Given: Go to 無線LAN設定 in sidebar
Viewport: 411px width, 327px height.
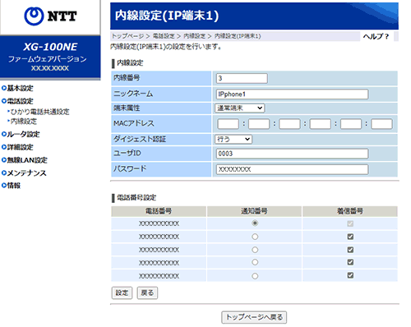Looking at the screenshot, I should 25,160.
